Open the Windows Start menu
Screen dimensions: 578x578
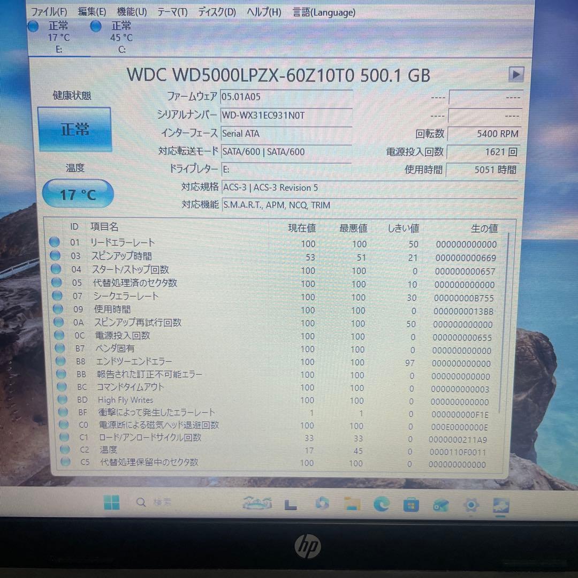111,502
